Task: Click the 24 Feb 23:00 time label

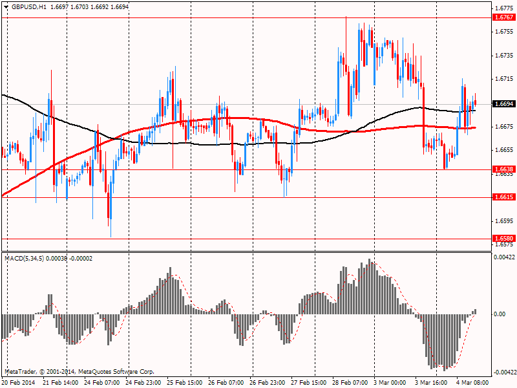Action: [143, 383]
